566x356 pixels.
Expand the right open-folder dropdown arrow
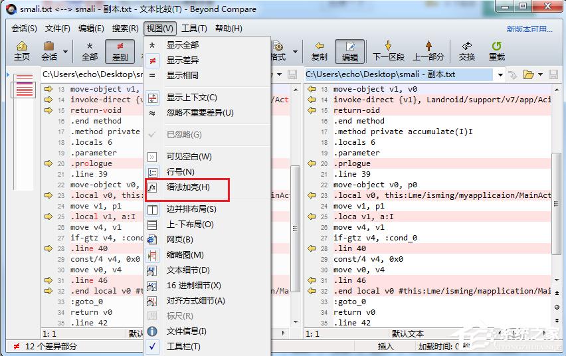point(540,75)
